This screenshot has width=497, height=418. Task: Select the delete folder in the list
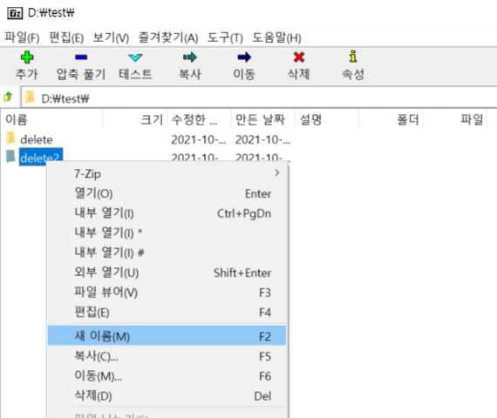(x=37, y=139)
